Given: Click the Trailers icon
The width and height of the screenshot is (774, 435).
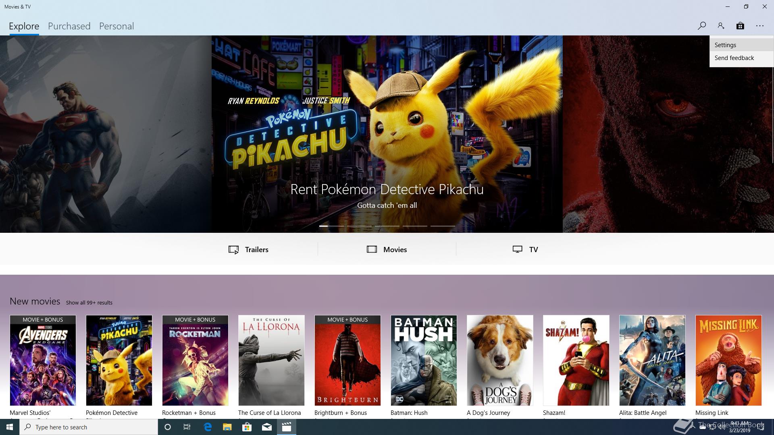Looking at the screenshot, I should pos(233,250).
